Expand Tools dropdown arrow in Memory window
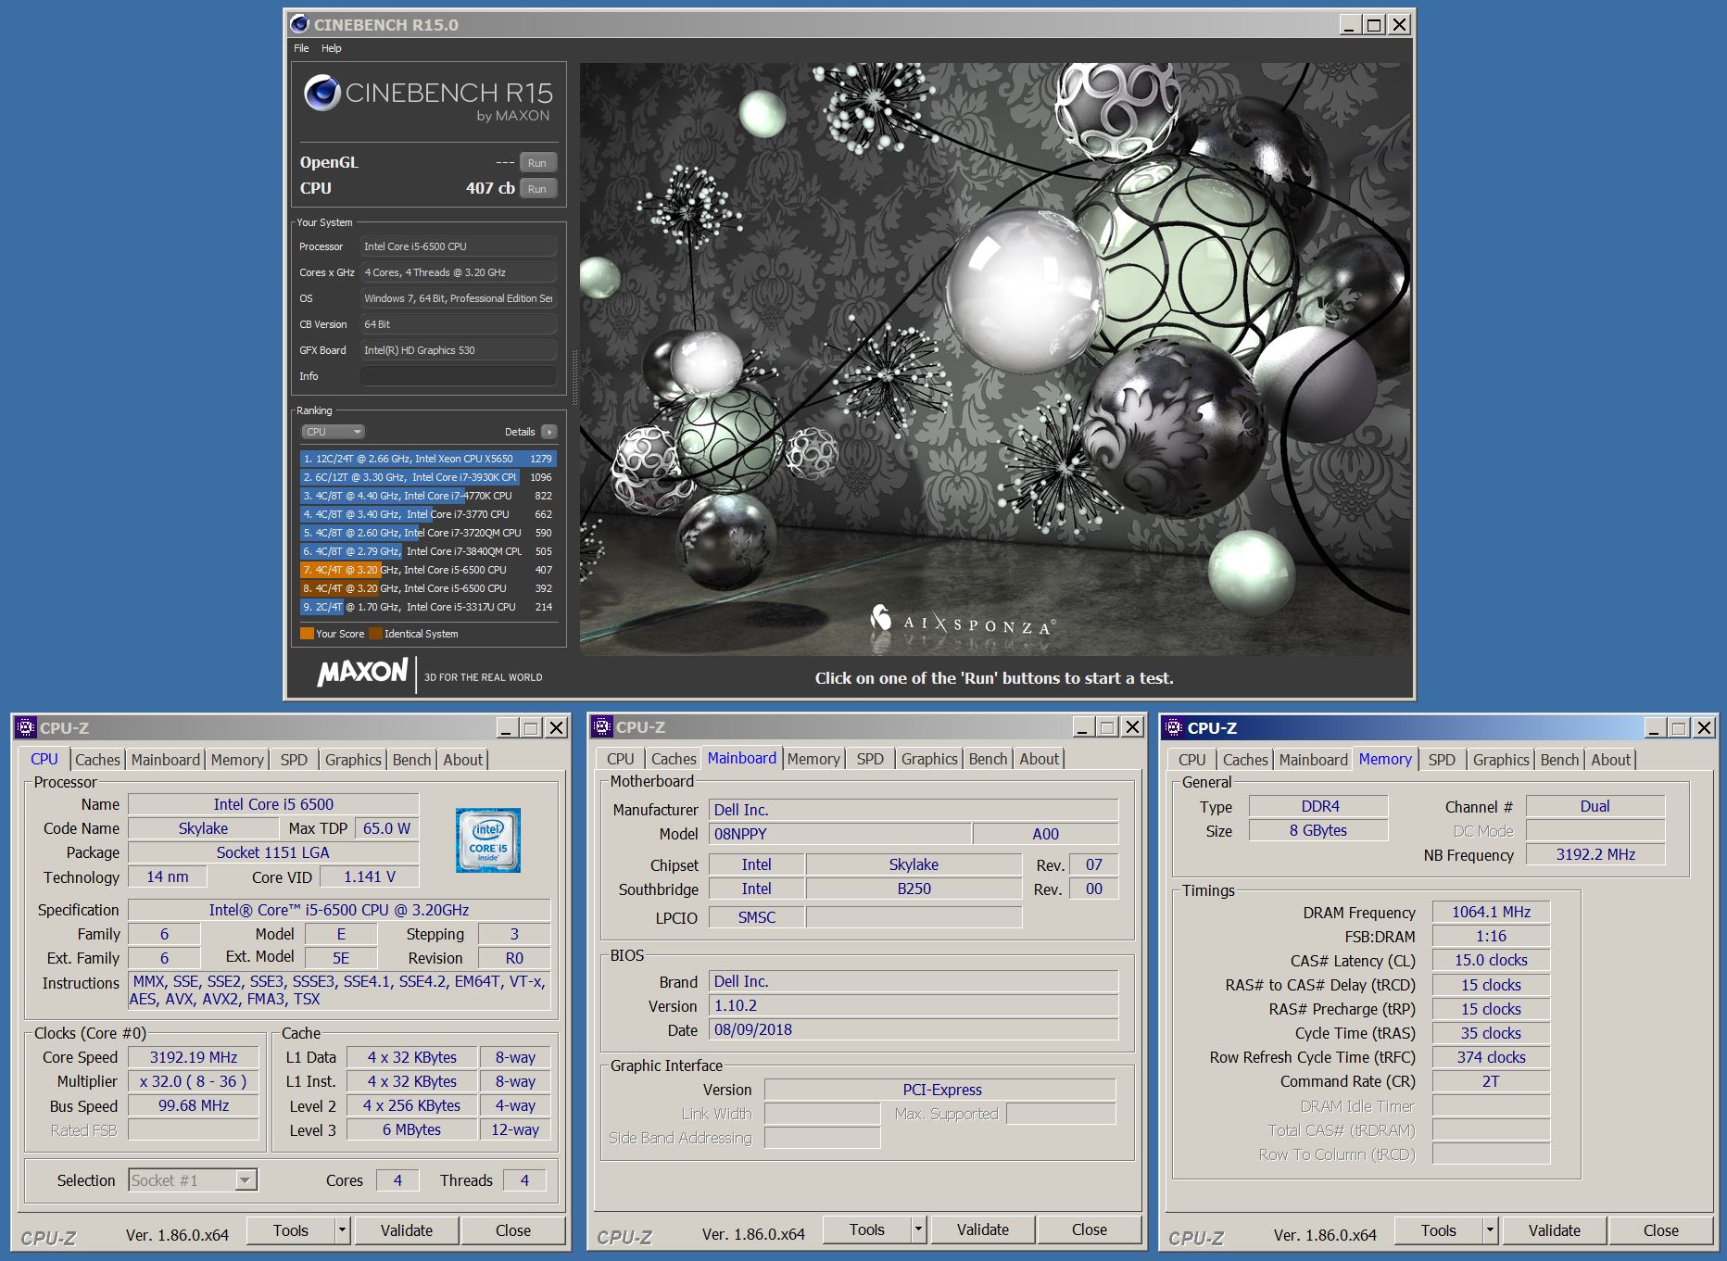The image size is (1727, 1261). tap(1490, 1230)
